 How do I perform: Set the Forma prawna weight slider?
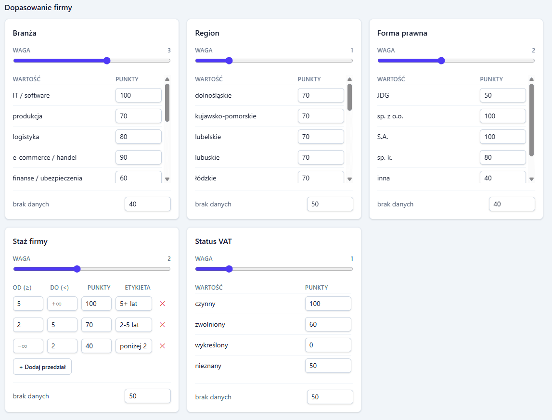coord(456,61)
